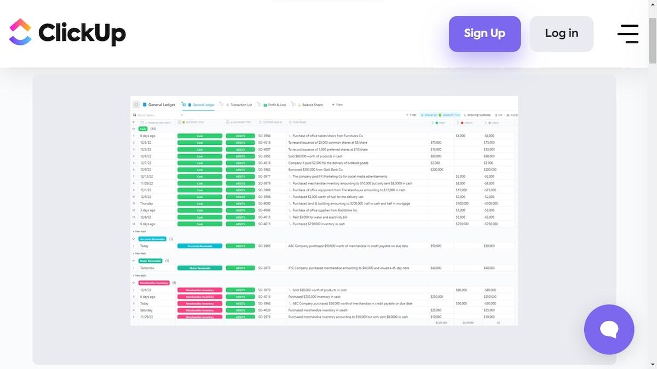Collapse the Accounts Receivable group
This screenshot has width=657, height=369.
[133, 239]
